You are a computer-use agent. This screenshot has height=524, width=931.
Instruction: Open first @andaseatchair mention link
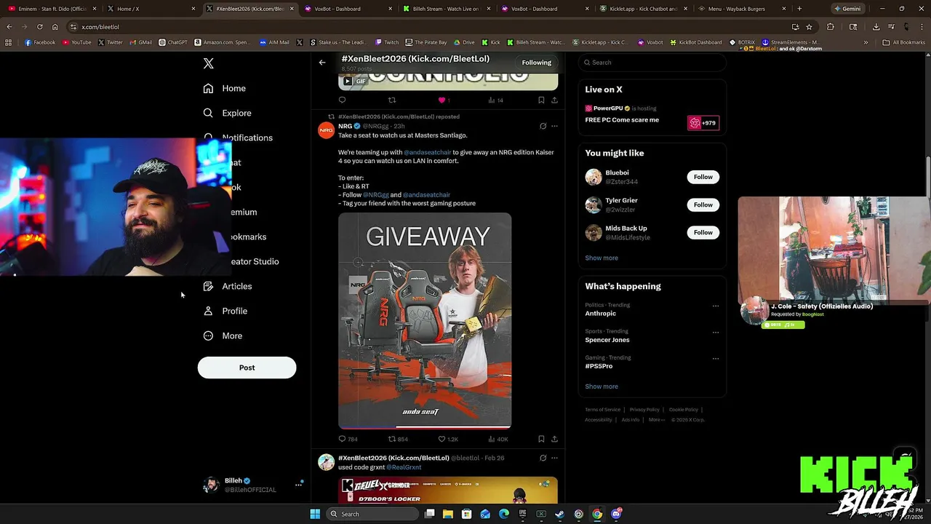pyautogui.click(x=428, y=152)
